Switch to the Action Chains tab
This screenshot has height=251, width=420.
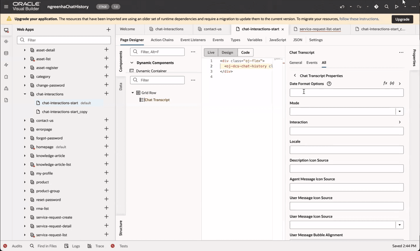pos(162,40)
